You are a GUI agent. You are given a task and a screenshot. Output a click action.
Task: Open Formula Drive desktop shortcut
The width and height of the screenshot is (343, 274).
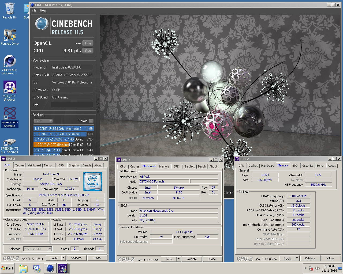coord(10,37)
